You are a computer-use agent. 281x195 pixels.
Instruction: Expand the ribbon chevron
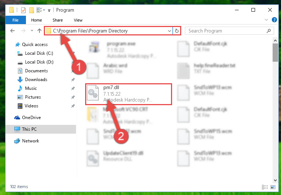coord(266,20)
